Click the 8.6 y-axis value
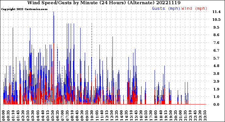The width and height of the screenshot is (225, 122). coord(217,35)
